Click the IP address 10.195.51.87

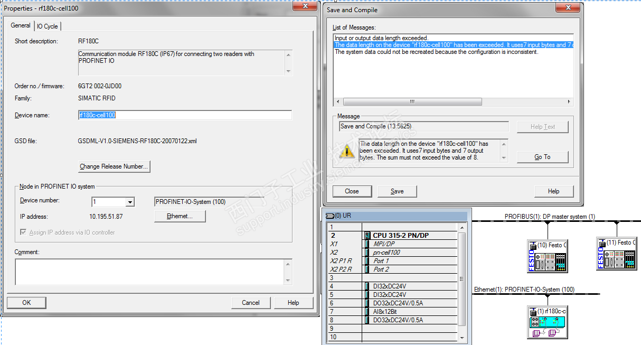[106, 217]
